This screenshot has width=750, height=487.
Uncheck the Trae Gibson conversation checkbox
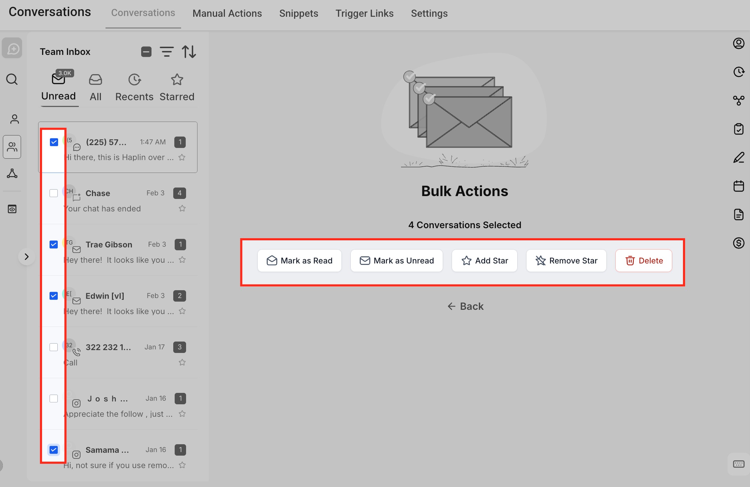(54, 245)
